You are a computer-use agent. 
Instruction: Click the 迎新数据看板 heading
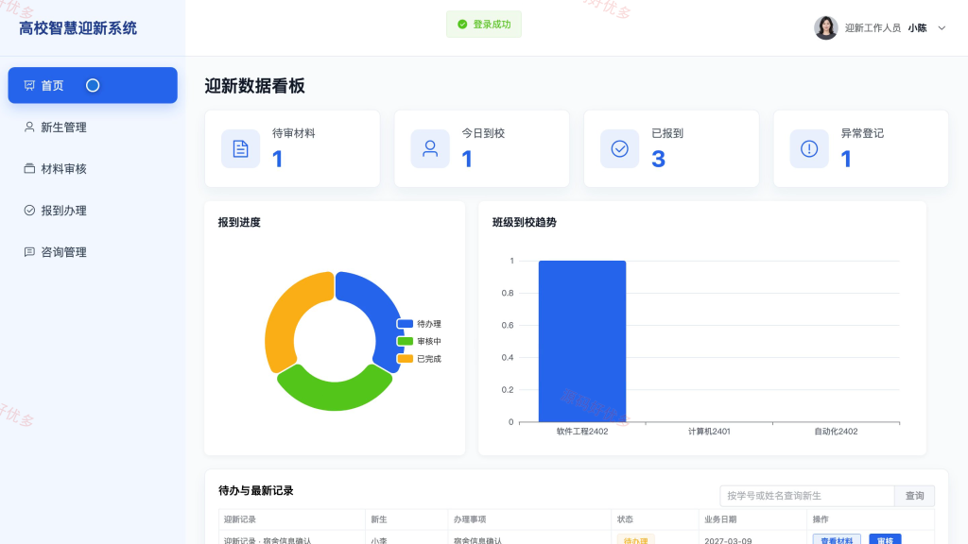(254, 86)
